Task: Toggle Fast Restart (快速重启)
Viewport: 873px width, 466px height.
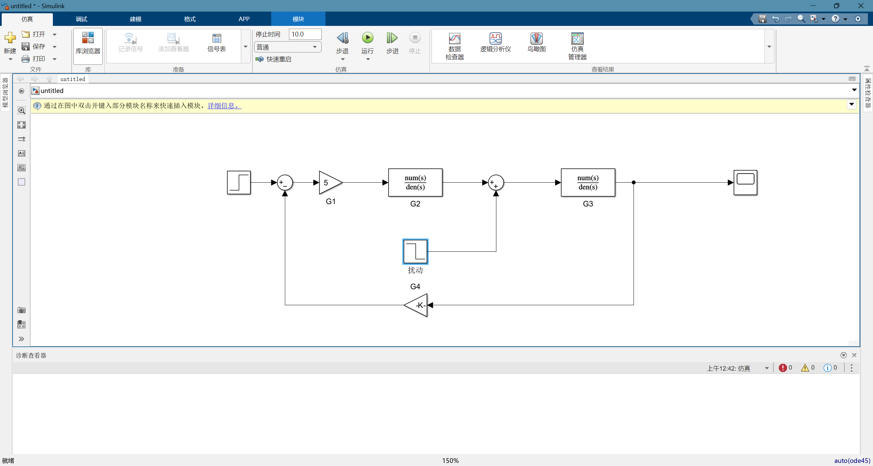Action: click(x=274, y=59)
